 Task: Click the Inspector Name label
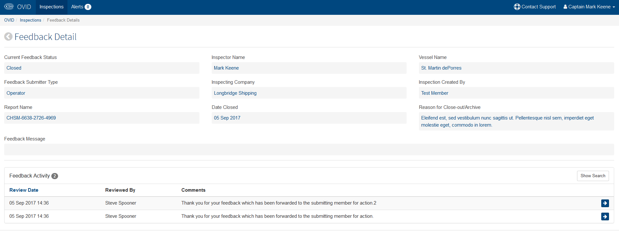pyautogui.click(x=228, y=57)
